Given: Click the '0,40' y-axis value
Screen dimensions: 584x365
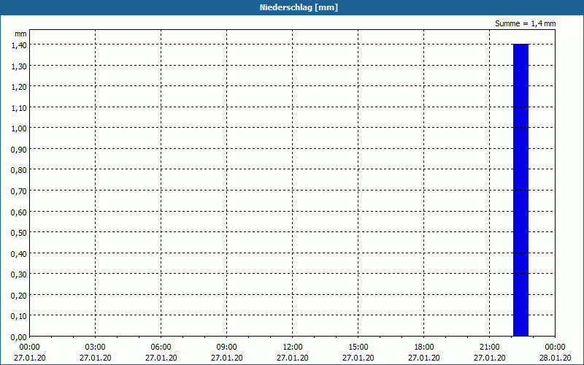Looking at the screenshot, I should (19, 253).
